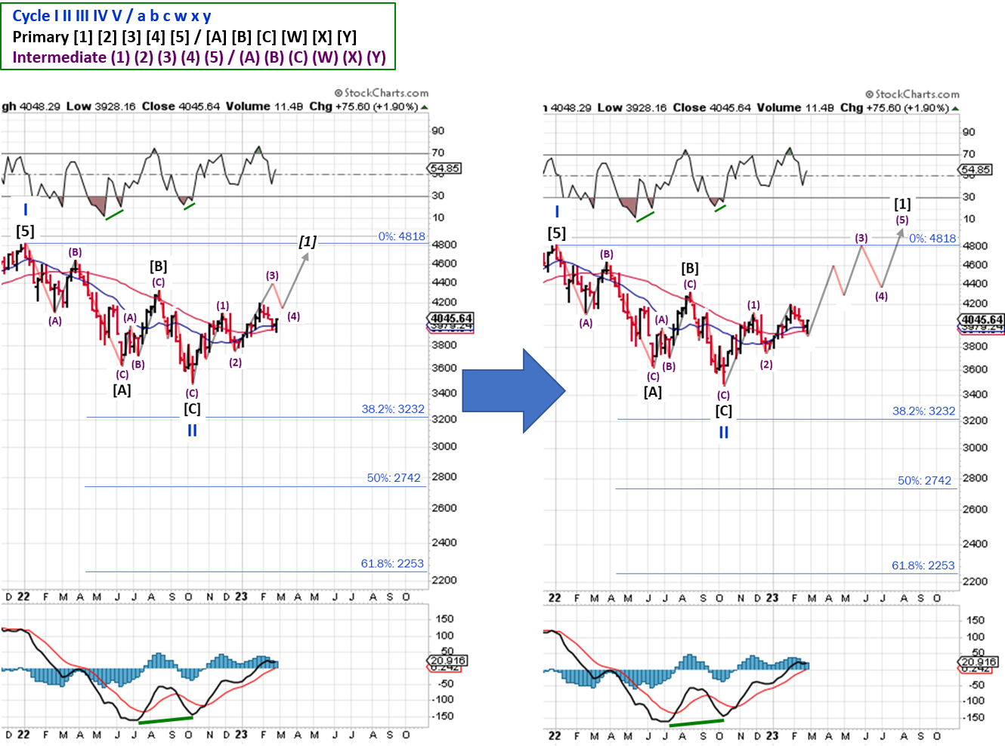Viewport: 1005px width, 746px height.
Task: Select '50%: 2742' Fibonacci label in right chart
Action: (x=924, y=480)
